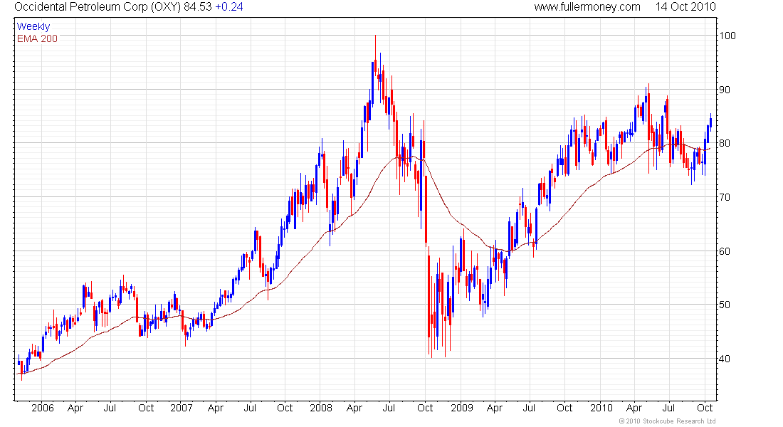This screenshot has height=427, width=783.
Task: Click the 40 price axis label
Action: click(725, 359)
